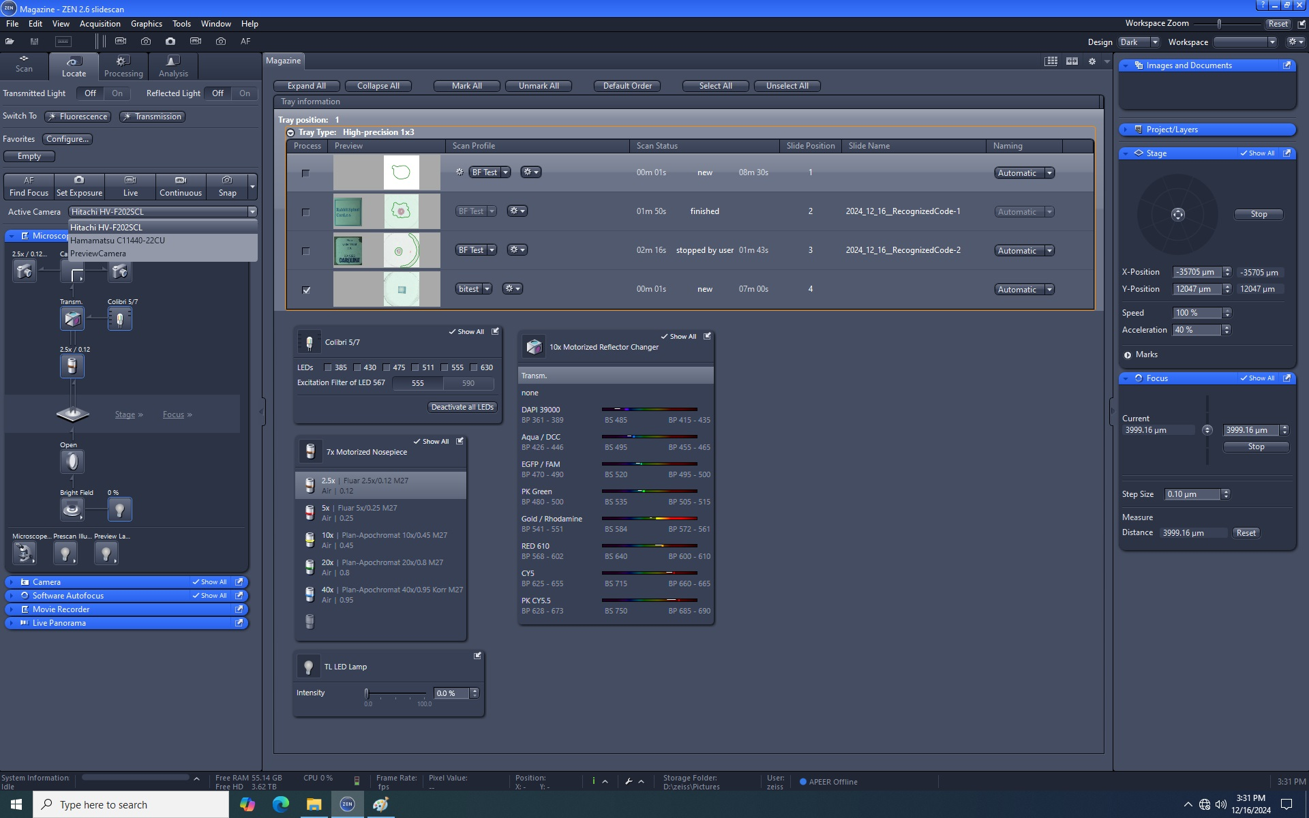Switch to the Analysis tab
This screenshot has height=818, width=1309.
173,66
